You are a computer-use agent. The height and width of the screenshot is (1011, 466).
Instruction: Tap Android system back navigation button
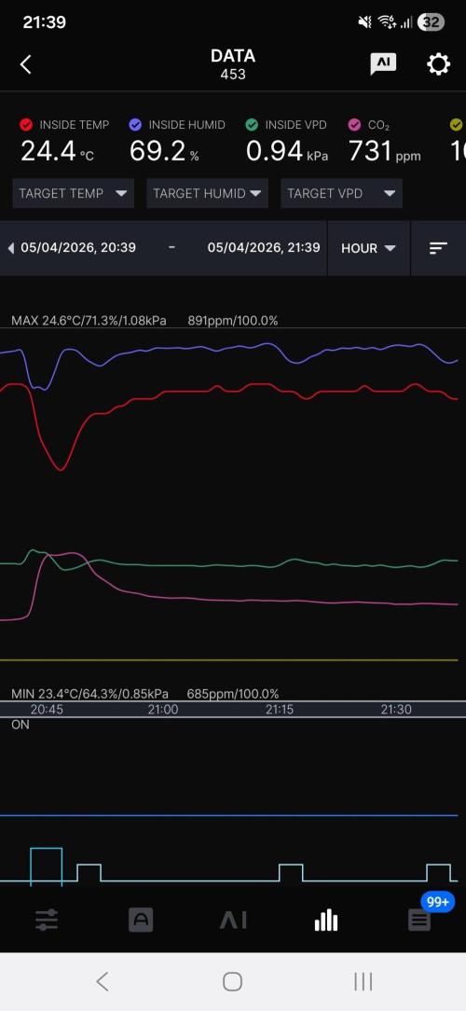[x=102, y=981]
